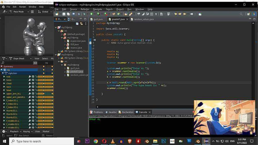This screenshot has height=145, width=258.
Task: Click the Save icon in Eclipse toolbar
Action: [x=64, y=14]
